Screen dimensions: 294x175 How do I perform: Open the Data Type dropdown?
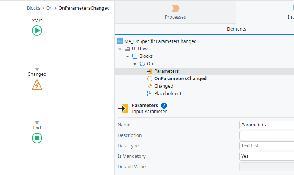coord(266,146)
